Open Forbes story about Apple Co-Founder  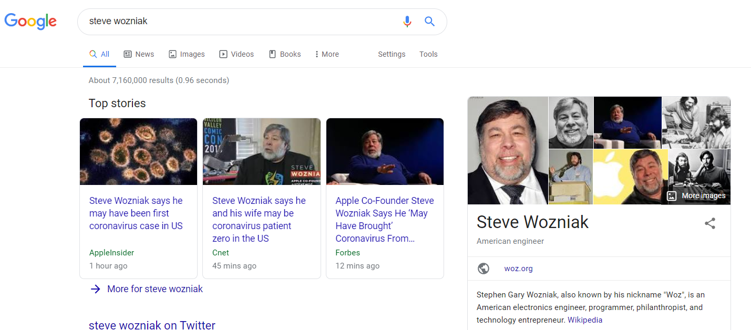click(385, 220)
